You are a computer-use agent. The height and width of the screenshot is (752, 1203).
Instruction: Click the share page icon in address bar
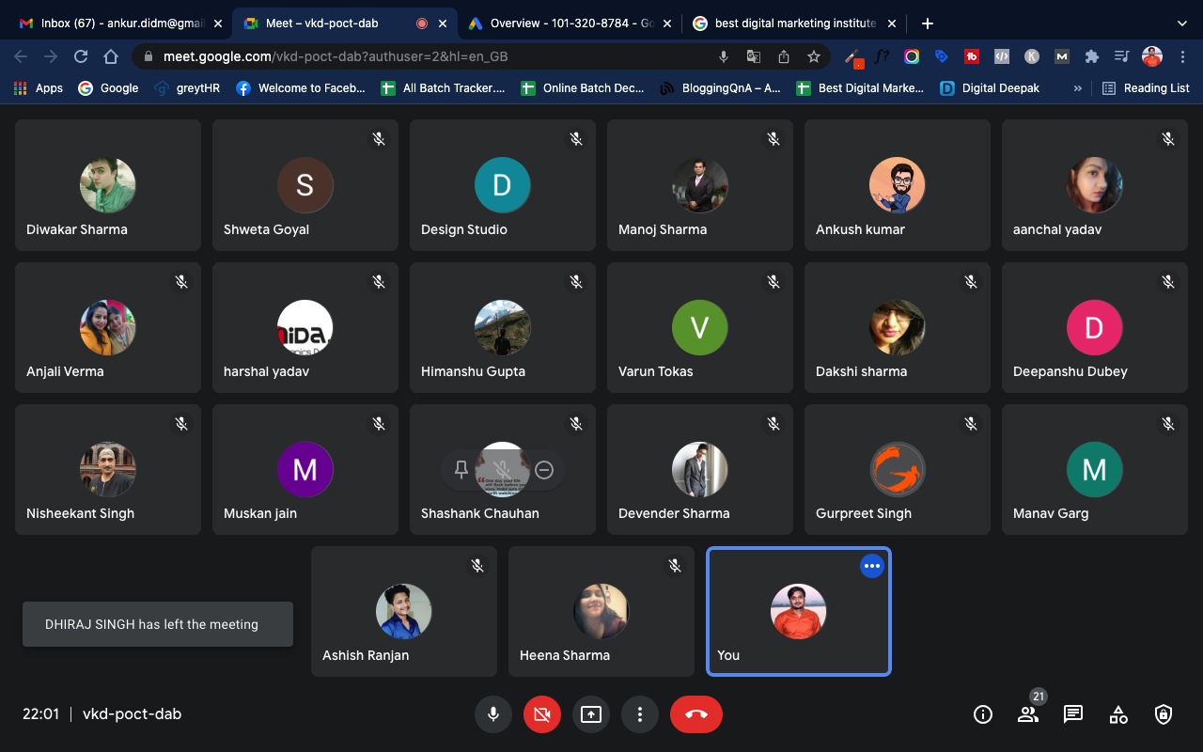(784, 56)
